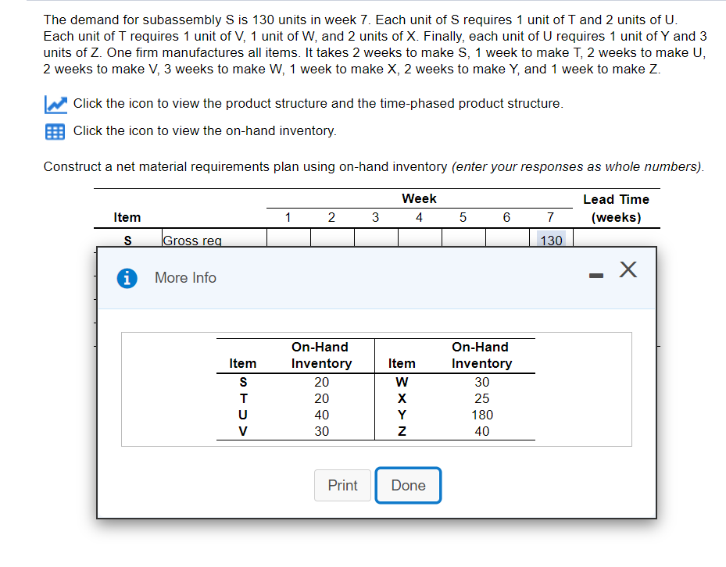726x567 pixels.
Task: Select the week 7 gross requirement cell 130
Action: [x=551, y=239]
